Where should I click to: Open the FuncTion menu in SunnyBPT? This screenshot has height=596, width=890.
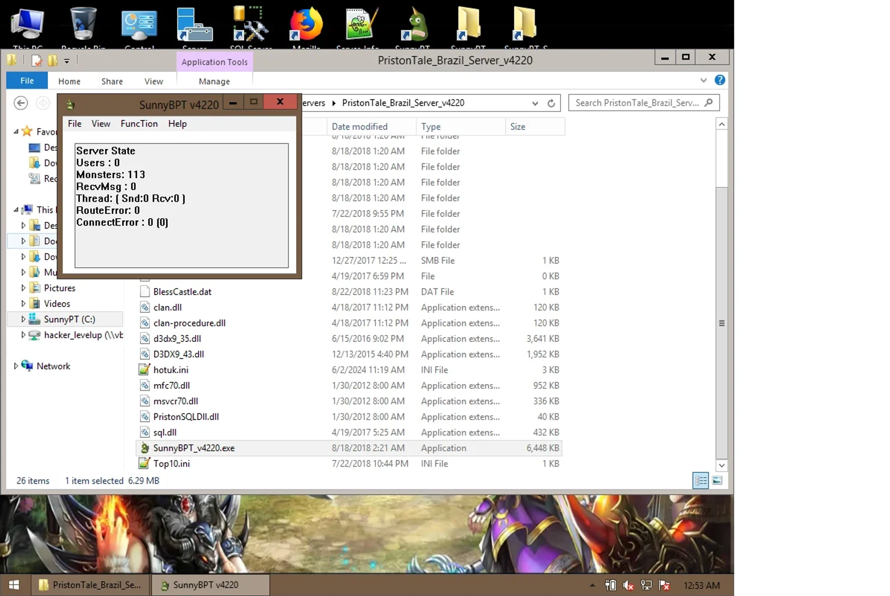coord(139,124)
